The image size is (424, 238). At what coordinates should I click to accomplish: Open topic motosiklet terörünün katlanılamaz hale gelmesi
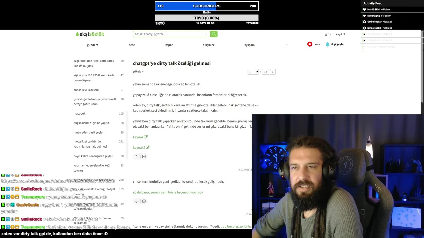click(x=90, y=144)
